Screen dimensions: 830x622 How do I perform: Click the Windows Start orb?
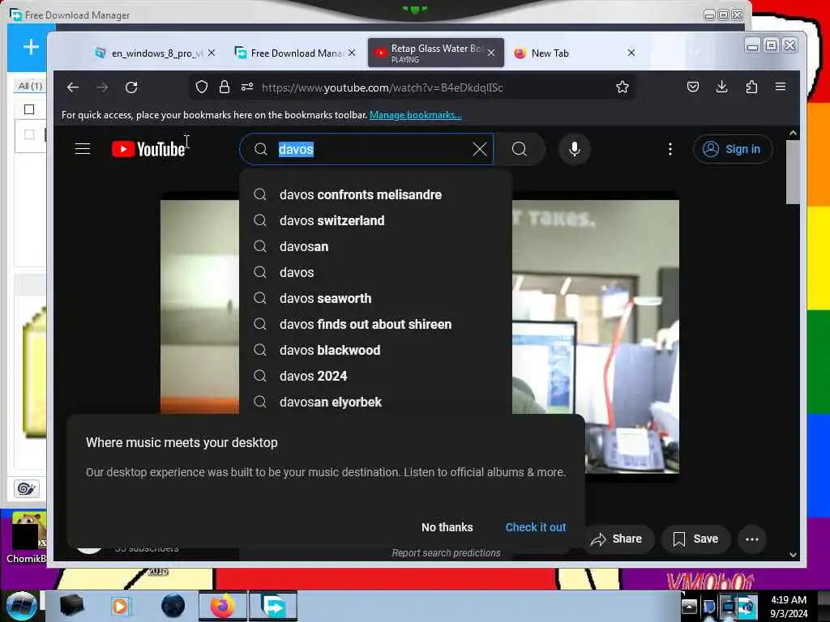[20, 605]
